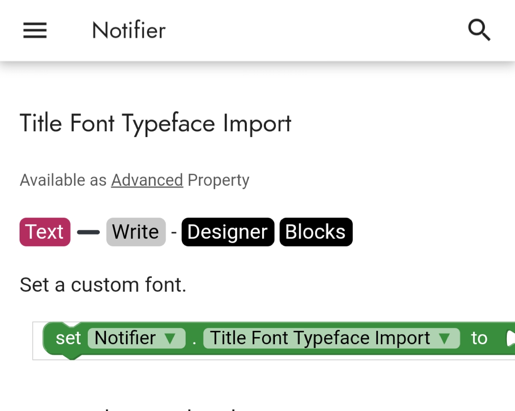Select the black Blocks badge
Viewport: 515px width, 411px height.
click(x=315, y=232)
